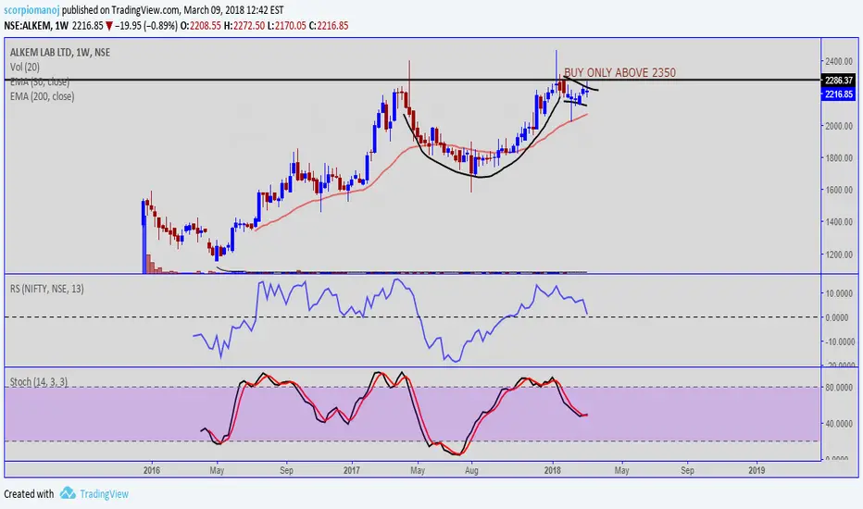
Task: Click the scorpiomanoj author name
Action: pyautogui.click(x=31, y=10)
